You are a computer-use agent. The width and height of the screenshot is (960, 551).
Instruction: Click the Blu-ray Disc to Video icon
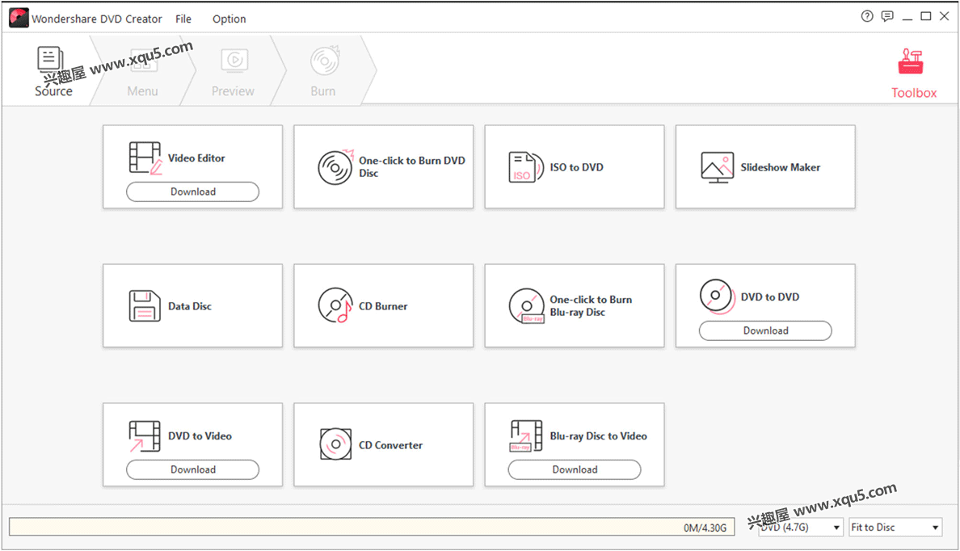[526, 436]
